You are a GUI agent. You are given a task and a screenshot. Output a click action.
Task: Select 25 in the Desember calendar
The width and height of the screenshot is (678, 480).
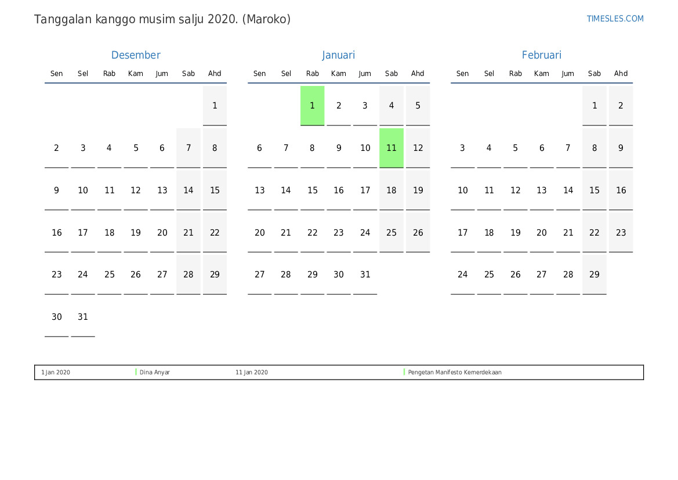click(110, 275)
